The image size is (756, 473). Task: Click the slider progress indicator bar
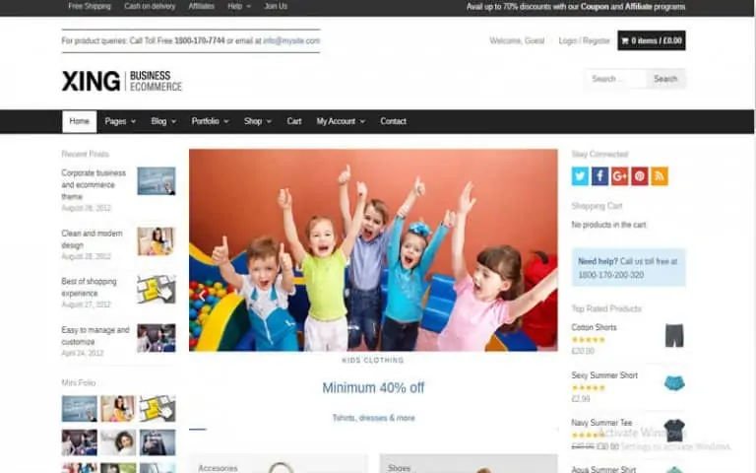198,429
